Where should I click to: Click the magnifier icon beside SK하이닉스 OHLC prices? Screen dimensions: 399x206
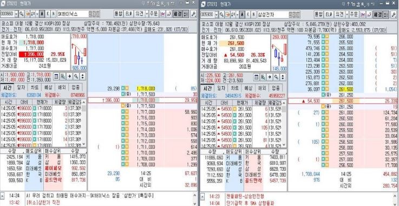coord(76,76)
